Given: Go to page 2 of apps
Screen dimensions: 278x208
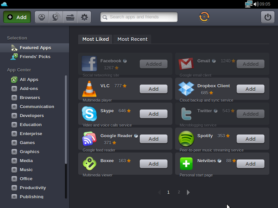Looking at the screenshot, I should coord(179,192).
